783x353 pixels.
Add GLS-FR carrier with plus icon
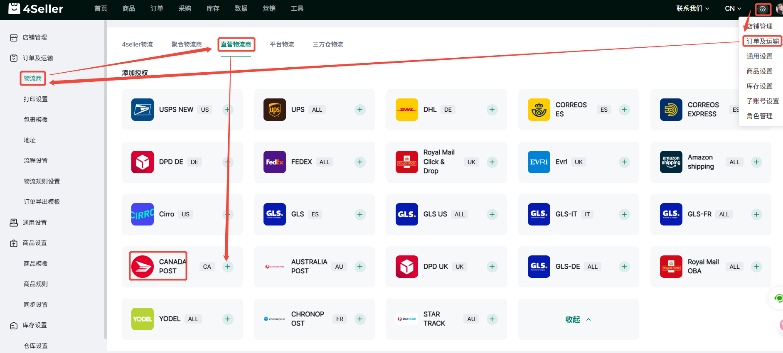[756, 214]
